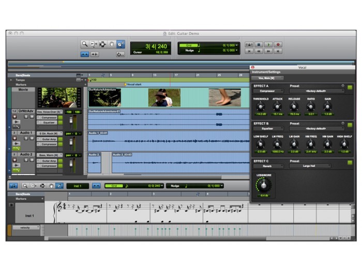Open the velocity lane selector dropdown
The image size is (362, 271).
pyautogui.click(x=25, y=228)
